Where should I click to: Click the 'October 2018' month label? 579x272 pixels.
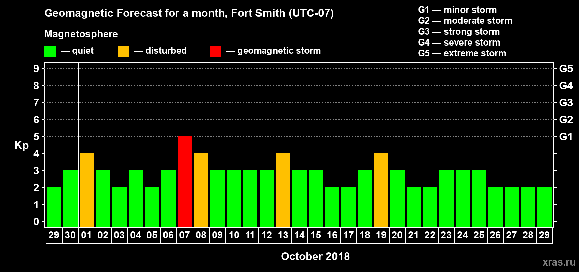click(315, 256)
